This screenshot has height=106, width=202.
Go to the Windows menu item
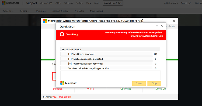[x=68, y=3]
